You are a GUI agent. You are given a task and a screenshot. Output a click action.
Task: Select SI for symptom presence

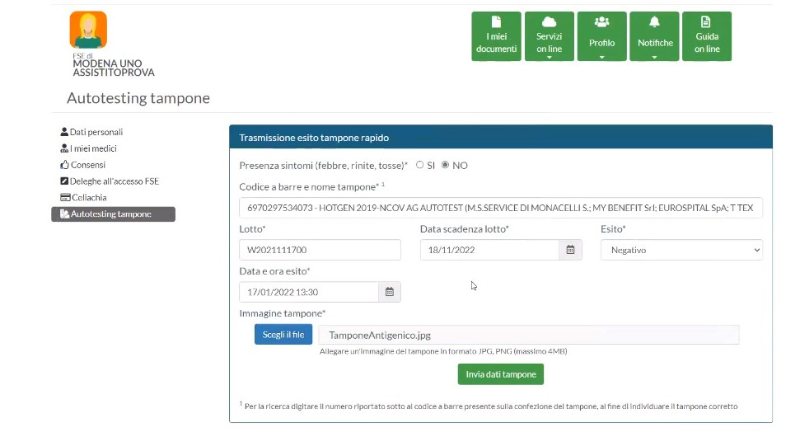click(420, 165)
